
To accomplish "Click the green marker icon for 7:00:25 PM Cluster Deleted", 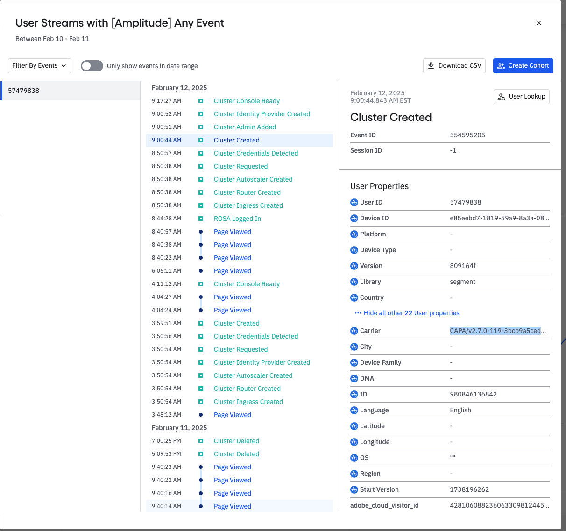I will click(x=201, y=441).
